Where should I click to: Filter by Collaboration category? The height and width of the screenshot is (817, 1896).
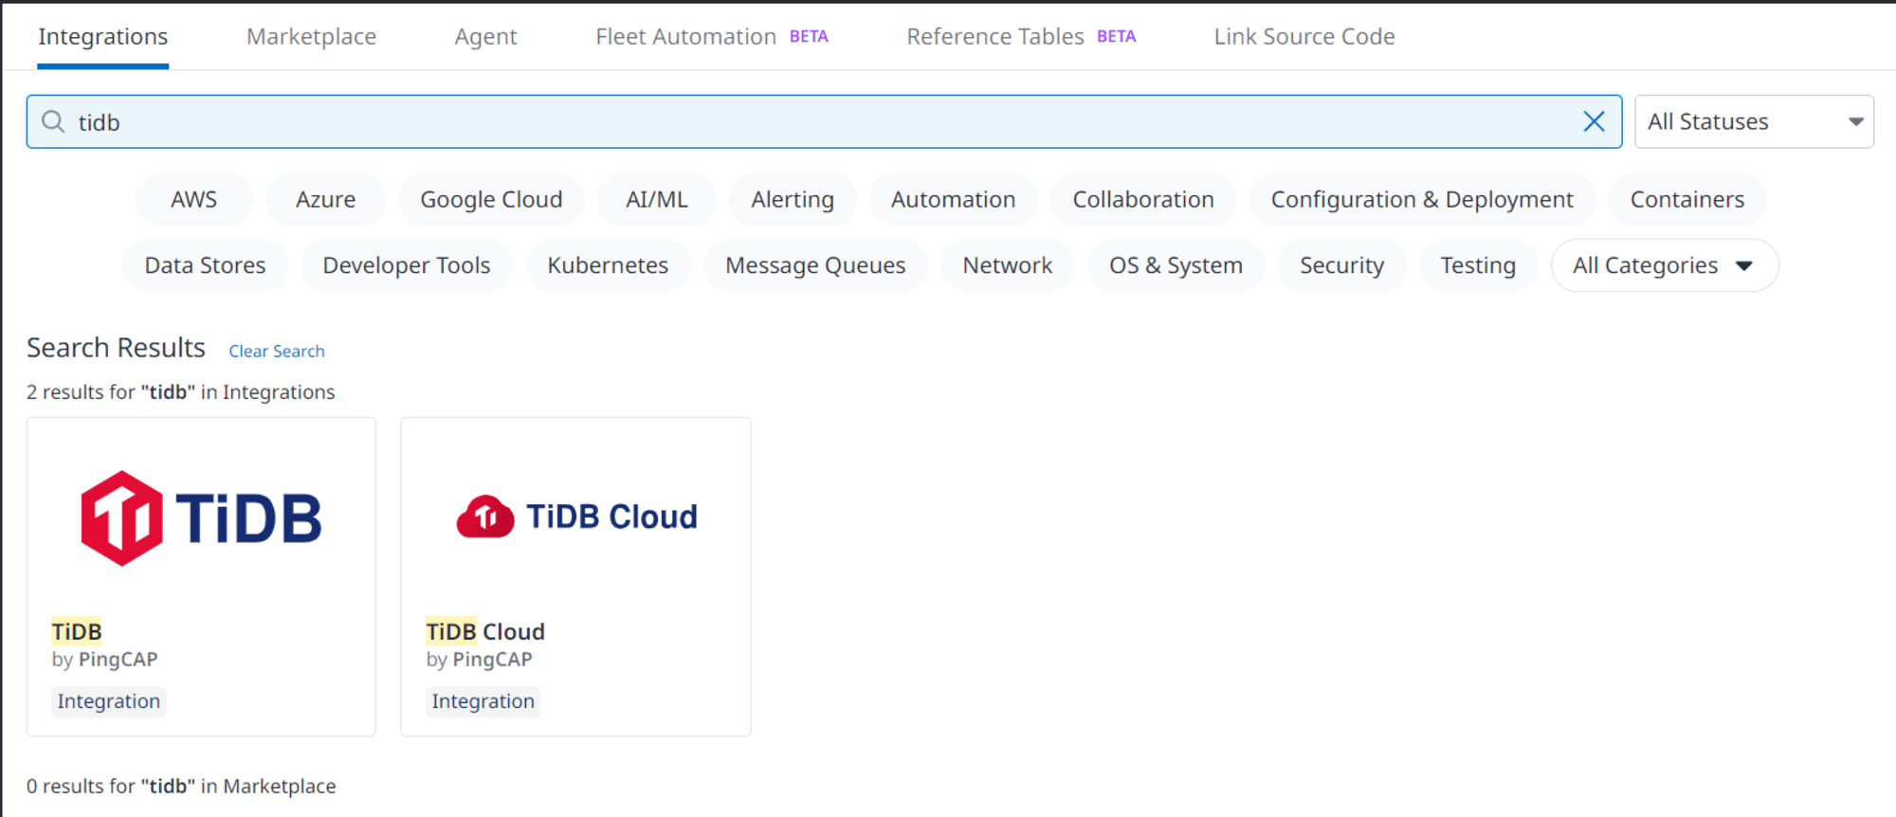click(x=1143, y=199)
